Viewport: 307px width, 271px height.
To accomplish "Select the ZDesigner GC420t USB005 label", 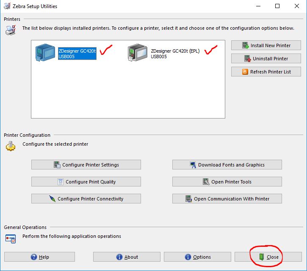I will tap(77, 54).
